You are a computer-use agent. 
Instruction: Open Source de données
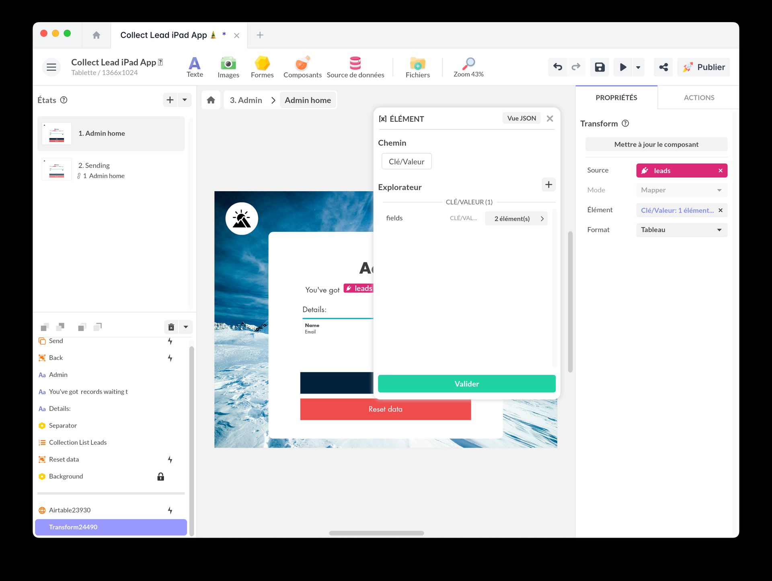(x=355, y=67)
